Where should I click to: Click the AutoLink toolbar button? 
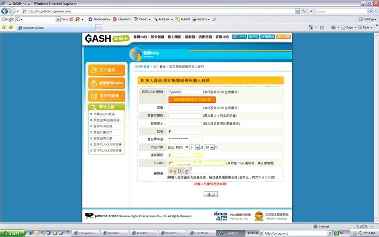click(163, 19)
